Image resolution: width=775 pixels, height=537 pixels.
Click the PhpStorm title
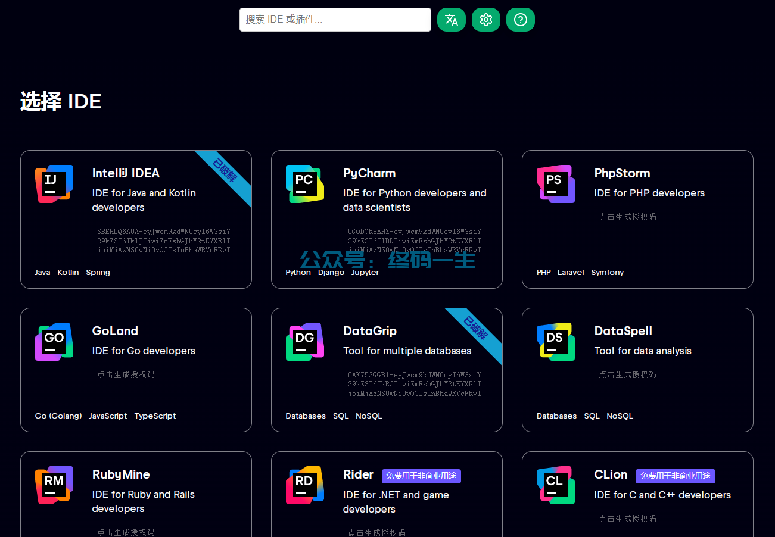coord(622,173)
